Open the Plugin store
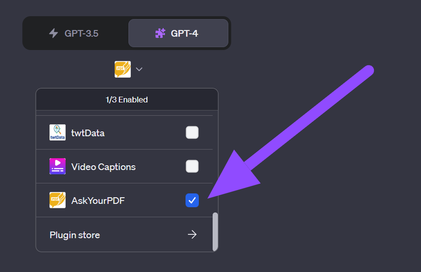421x272 pixels. click(75, 235)
